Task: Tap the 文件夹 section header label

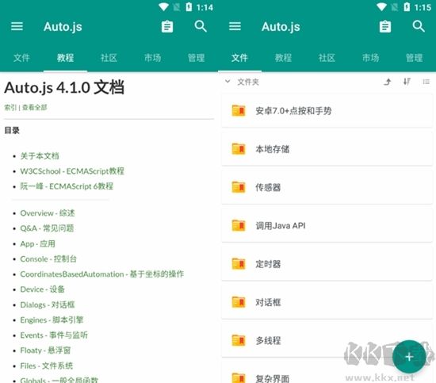Action: click(x=248, y=82)
